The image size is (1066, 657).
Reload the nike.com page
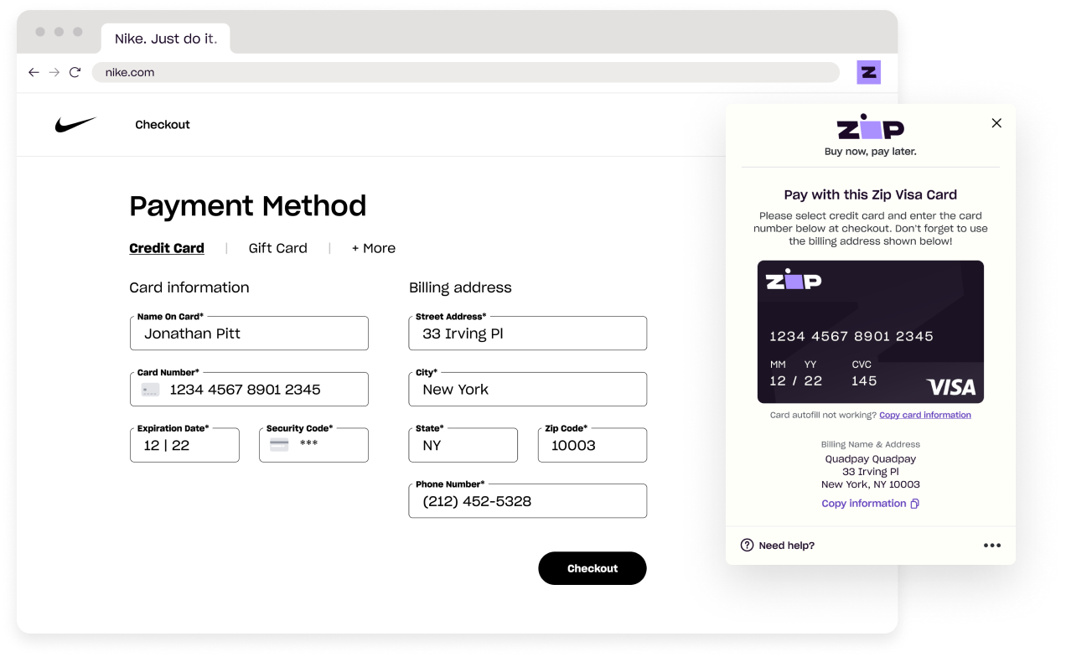coord(75,72)
